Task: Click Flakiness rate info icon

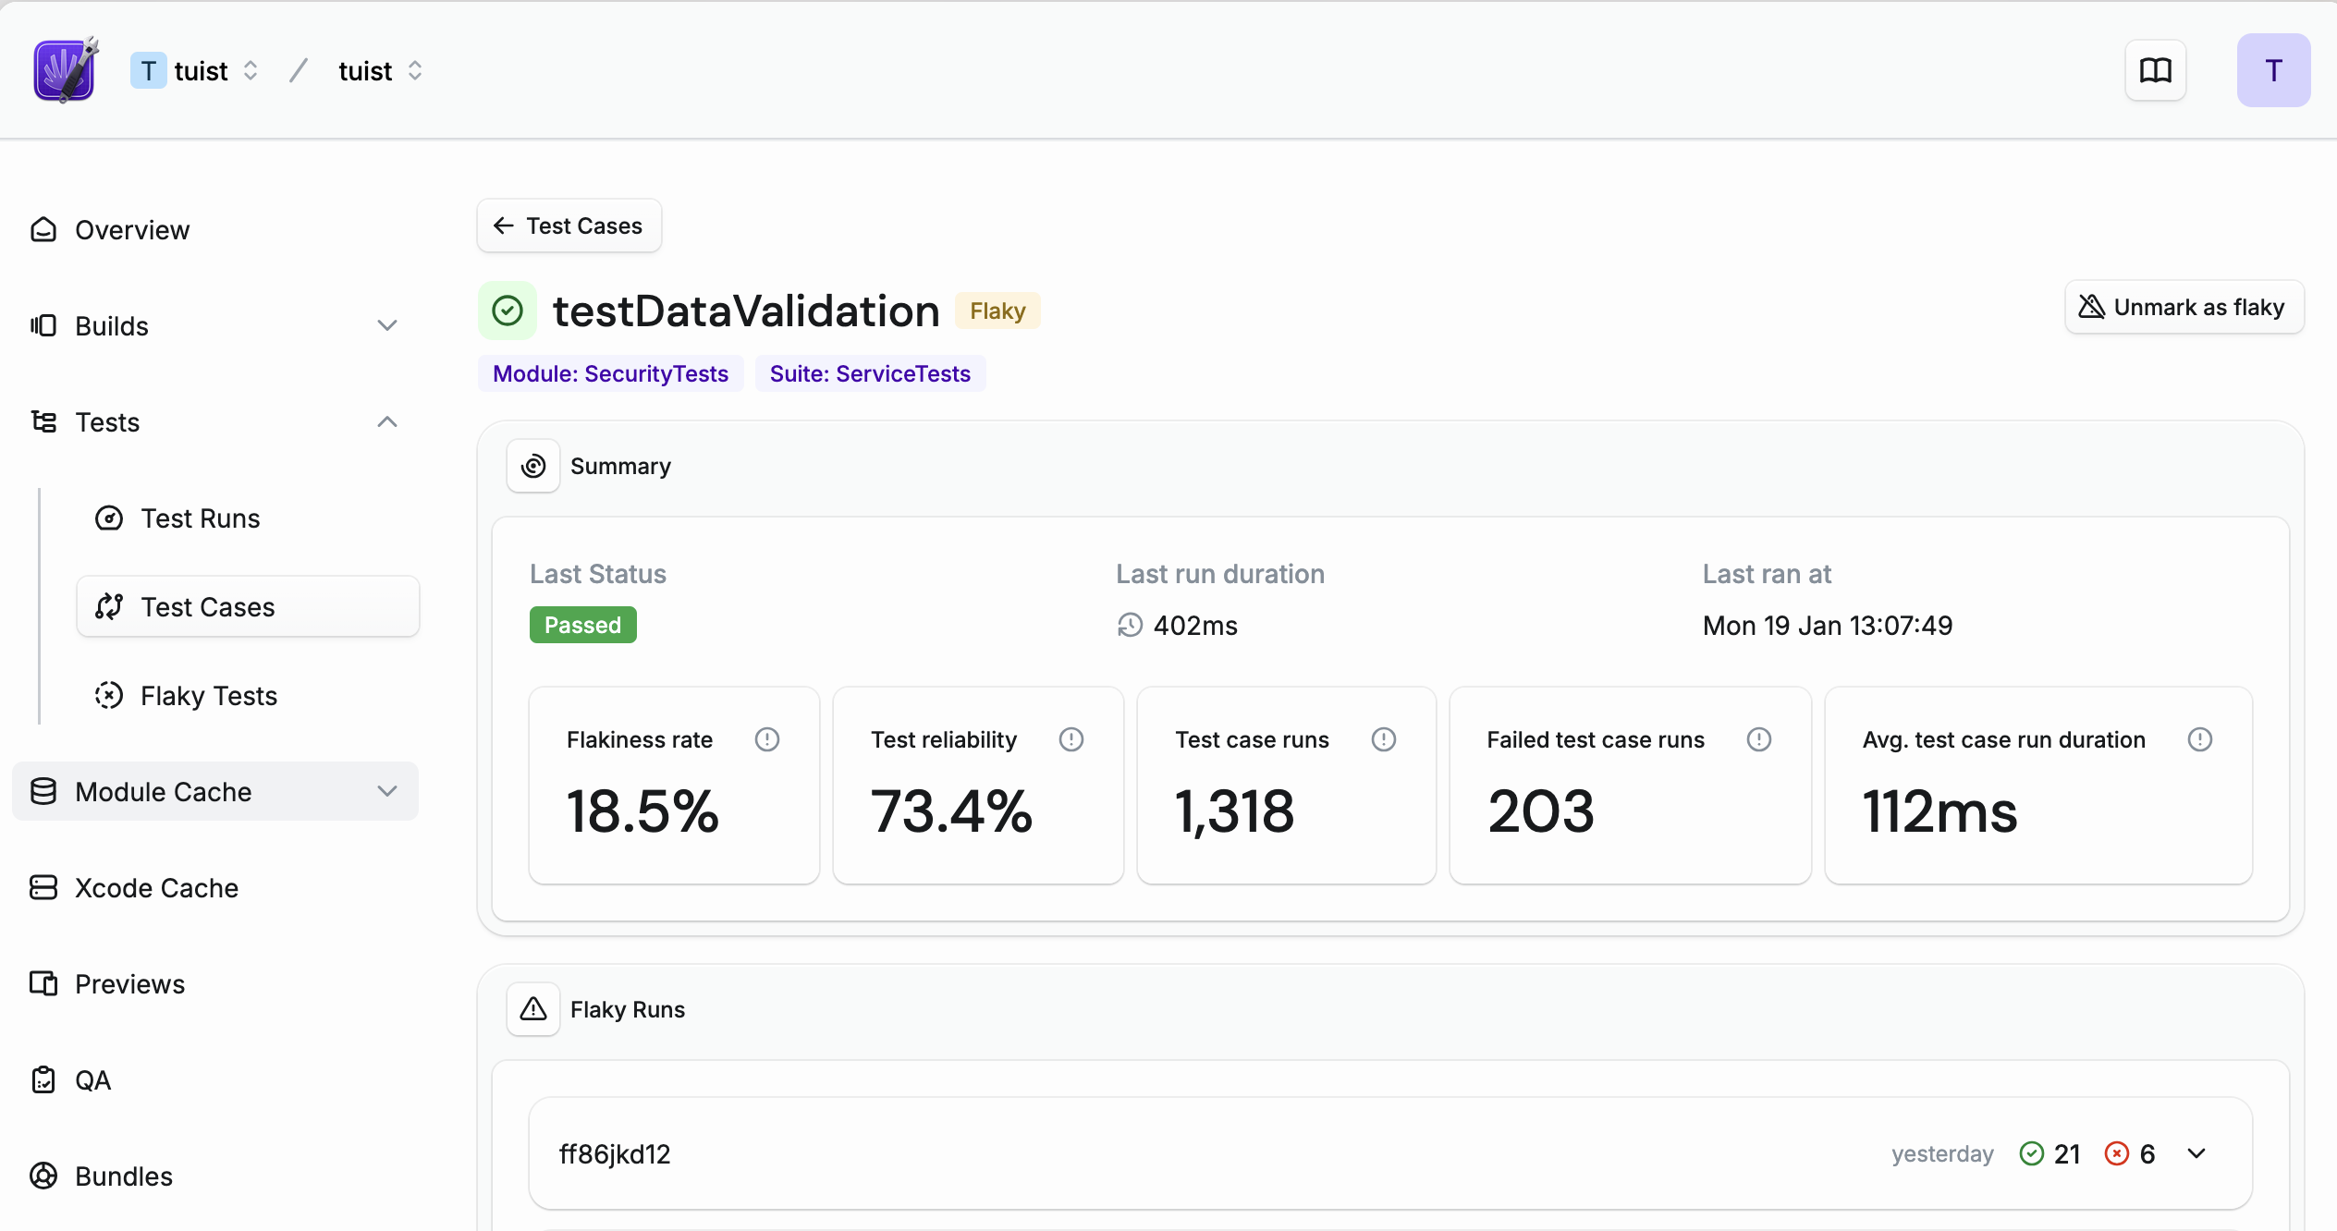Action: (x=766, y=739)
